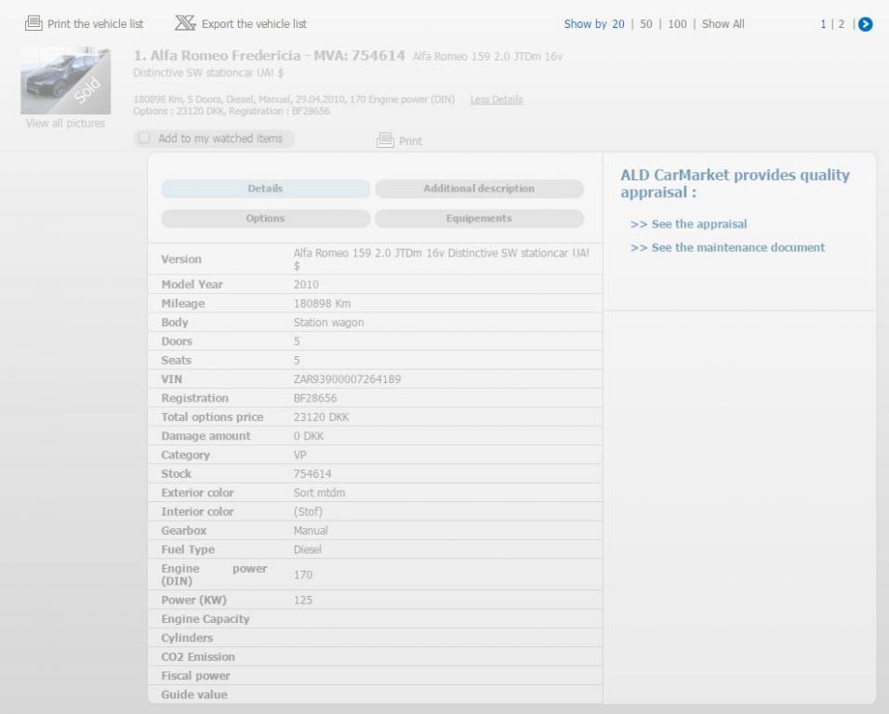889x714 pixels.
Task: Click the Stock value 754614
Action: coord(312,474)
